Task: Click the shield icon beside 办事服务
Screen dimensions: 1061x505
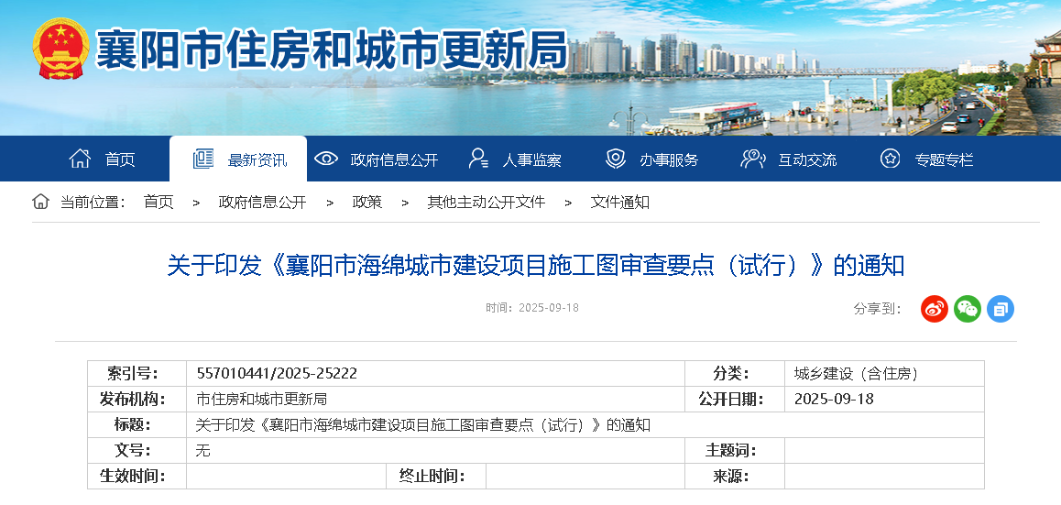Action: [615, 159]
